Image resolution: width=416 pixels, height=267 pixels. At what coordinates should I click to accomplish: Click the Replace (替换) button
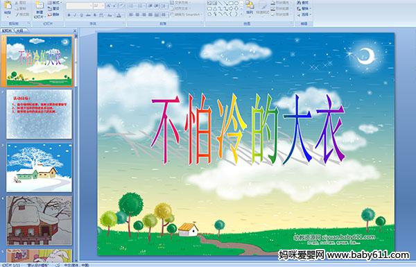(x=304, y=8)
